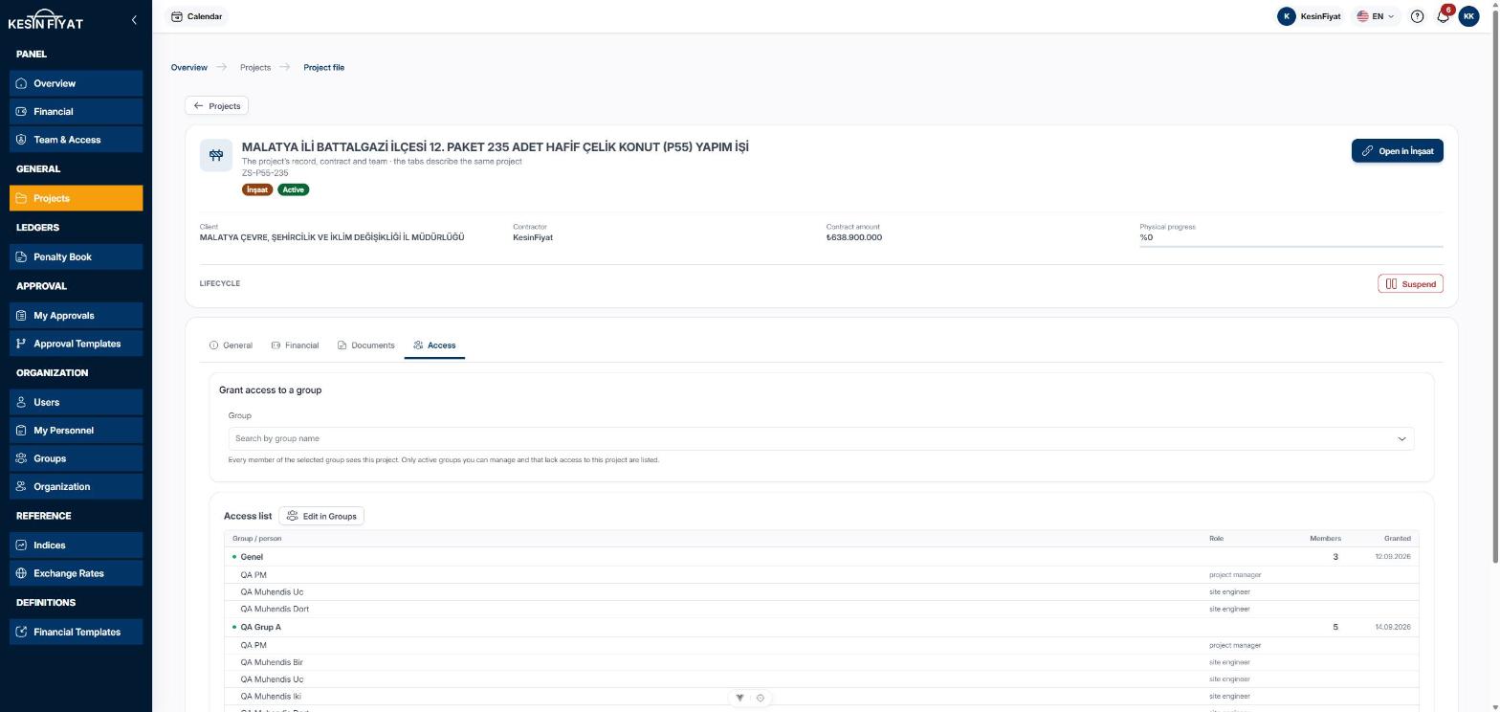Open Team & Access in sidebar
Image resolution: width=1500 pixels, height=712 pixels.
(76, 140)
